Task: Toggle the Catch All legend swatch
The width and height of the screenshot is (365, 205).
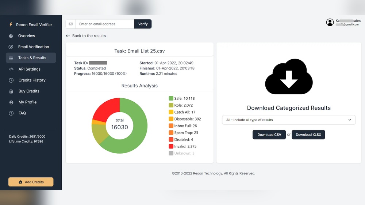Action: point(171,112)
